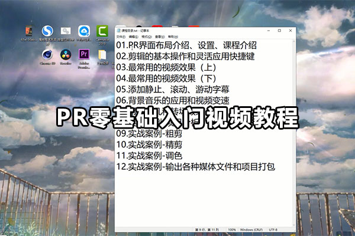The image size is (355, 236).
Task: Click the Notepad vertical scrollbar track
Action: (294, 133)
